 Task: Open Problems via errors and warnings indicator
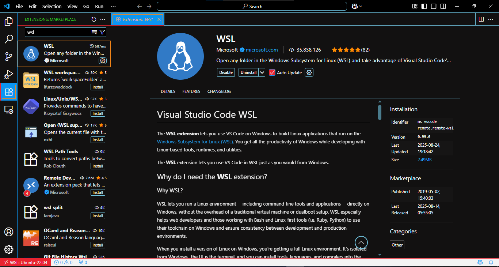(63, 262)
